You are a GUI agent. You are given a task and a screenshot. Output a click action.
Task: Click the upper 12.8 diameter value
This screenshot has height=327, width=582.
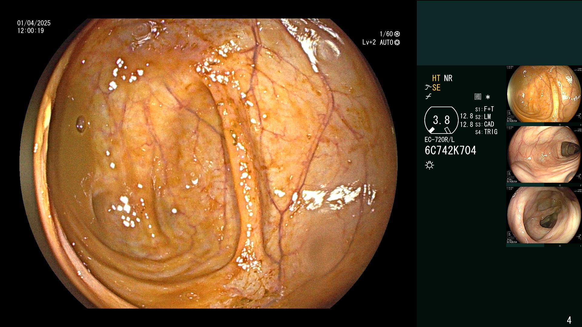pyautogui.click(x=467, y=116)
